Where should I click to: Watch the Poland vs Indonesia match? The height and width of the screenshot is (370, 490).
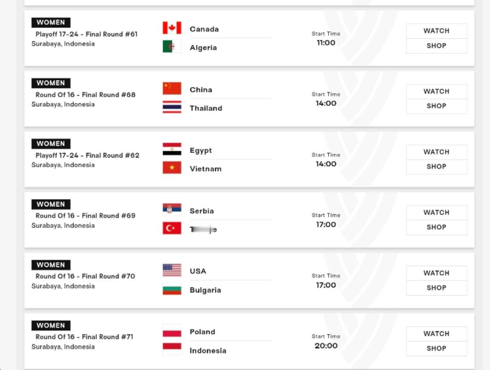coord(436,333)
